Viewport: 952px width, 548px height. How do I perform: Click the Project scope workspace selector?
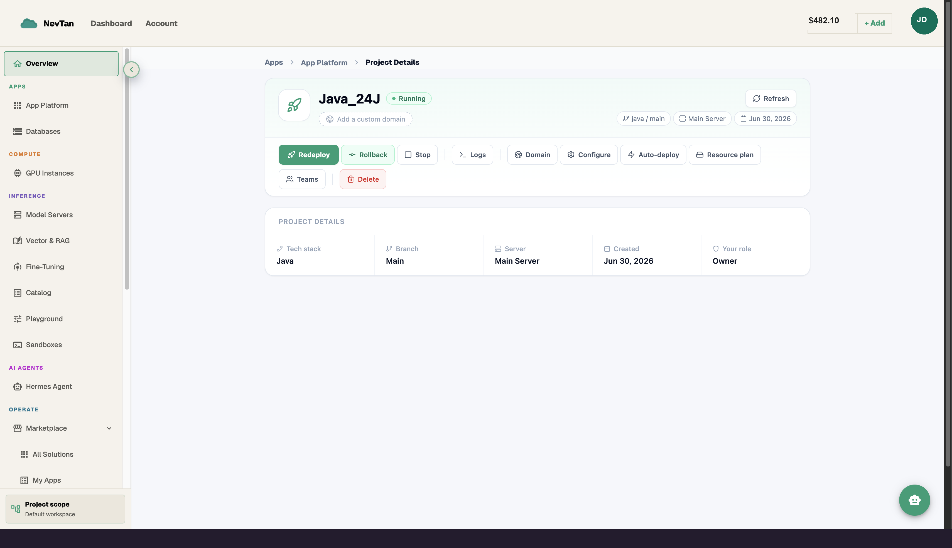click(x=65, y=509)
